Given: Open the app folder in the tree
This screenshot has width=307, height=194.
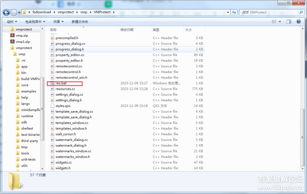Looking at the screenshot, I should point(22,67).
